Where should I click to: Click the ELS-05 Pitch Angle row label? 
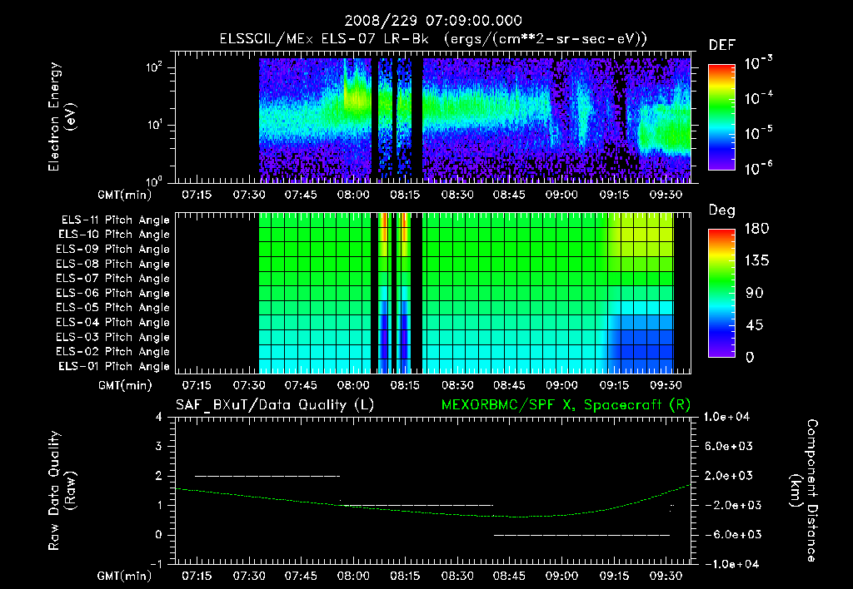(x=113, y=308)
